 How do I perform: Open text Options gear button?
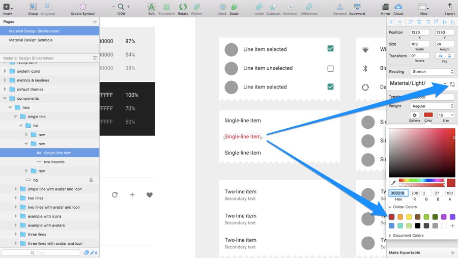(414, 115)
